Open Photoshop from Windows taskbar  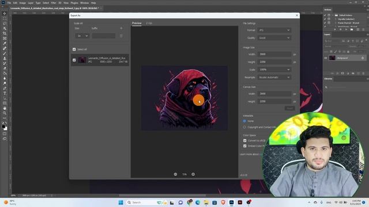click(x=232, y=202)
